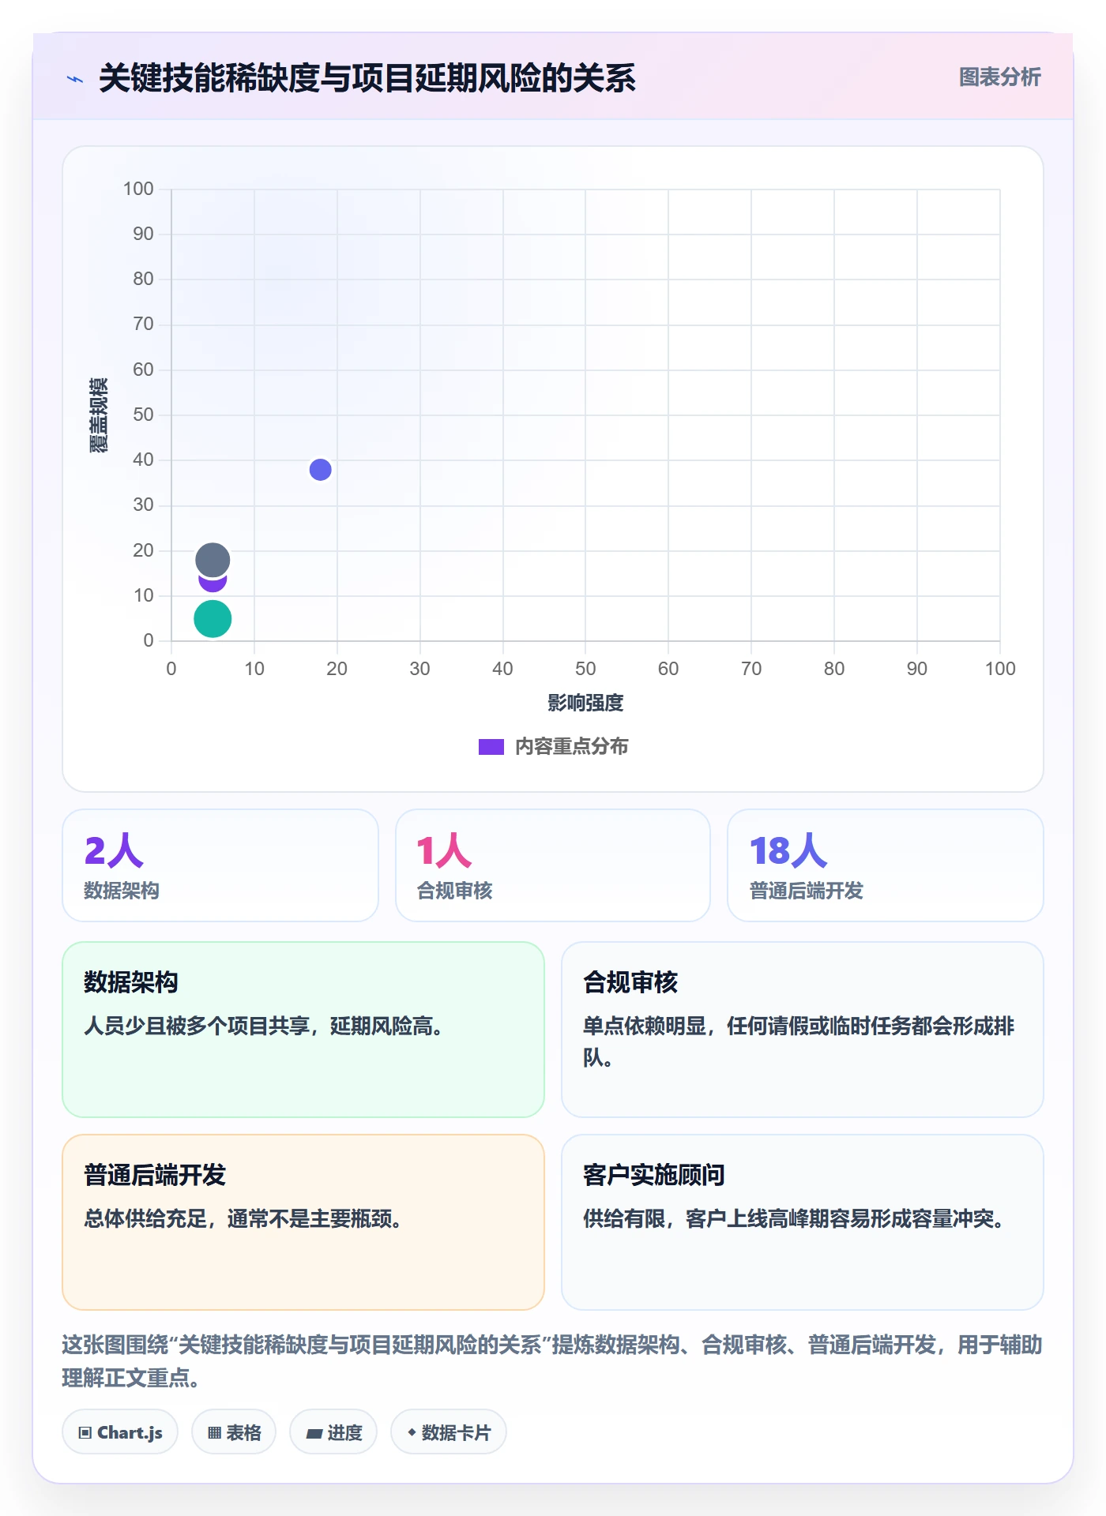Click the chart title 关键技能稀缺度与项目延期风险的关系
The image size is (1106, 1516).
coord(367,78)
